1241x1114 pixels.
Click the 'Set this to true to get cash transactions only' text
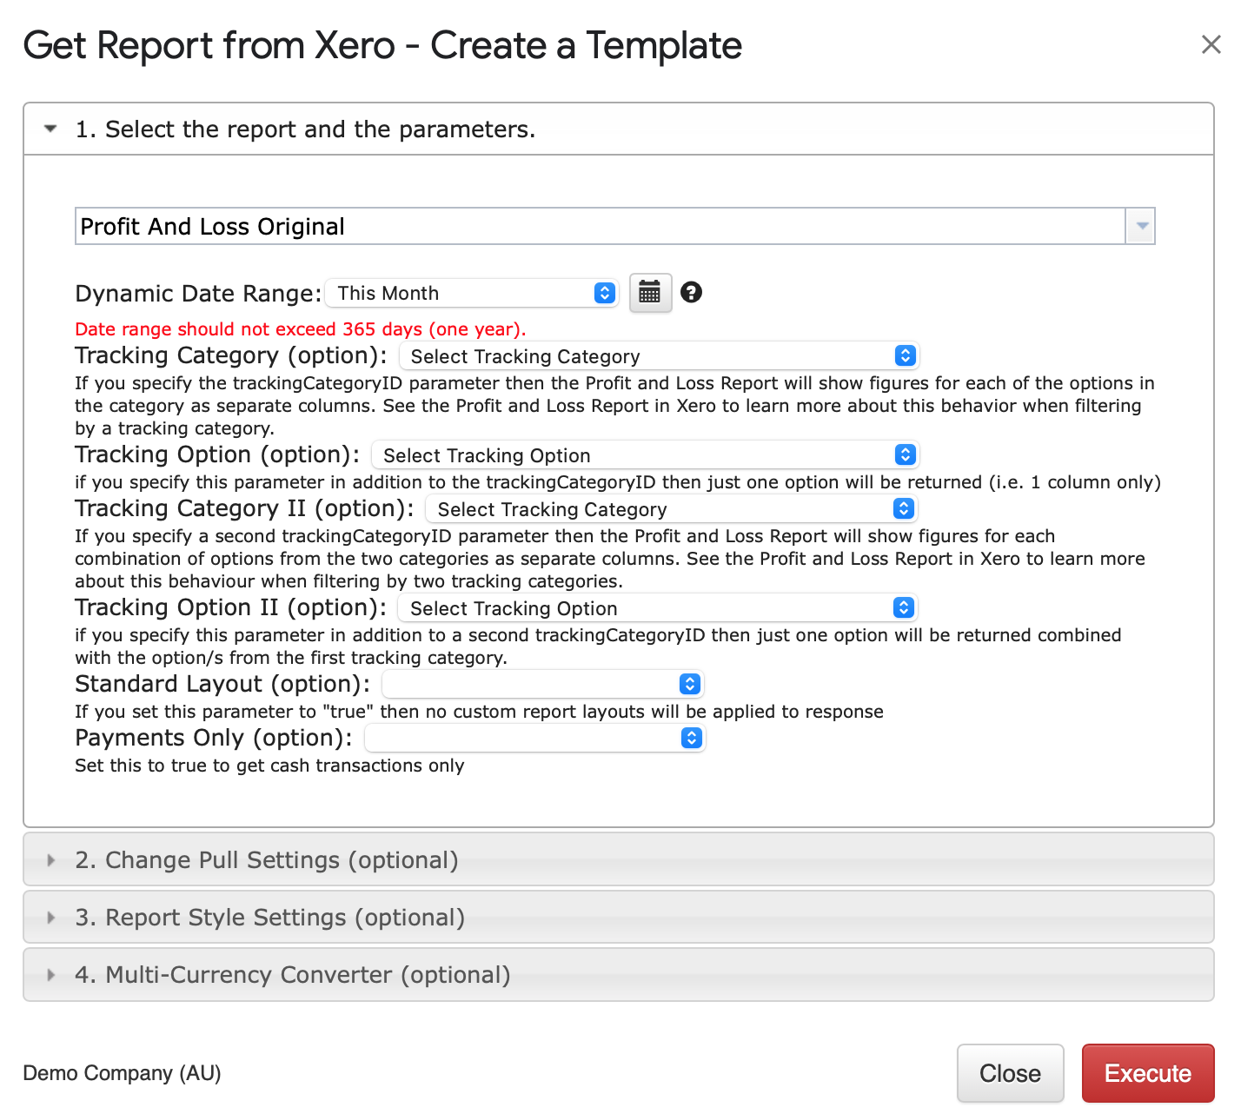(x=269, y=766)
